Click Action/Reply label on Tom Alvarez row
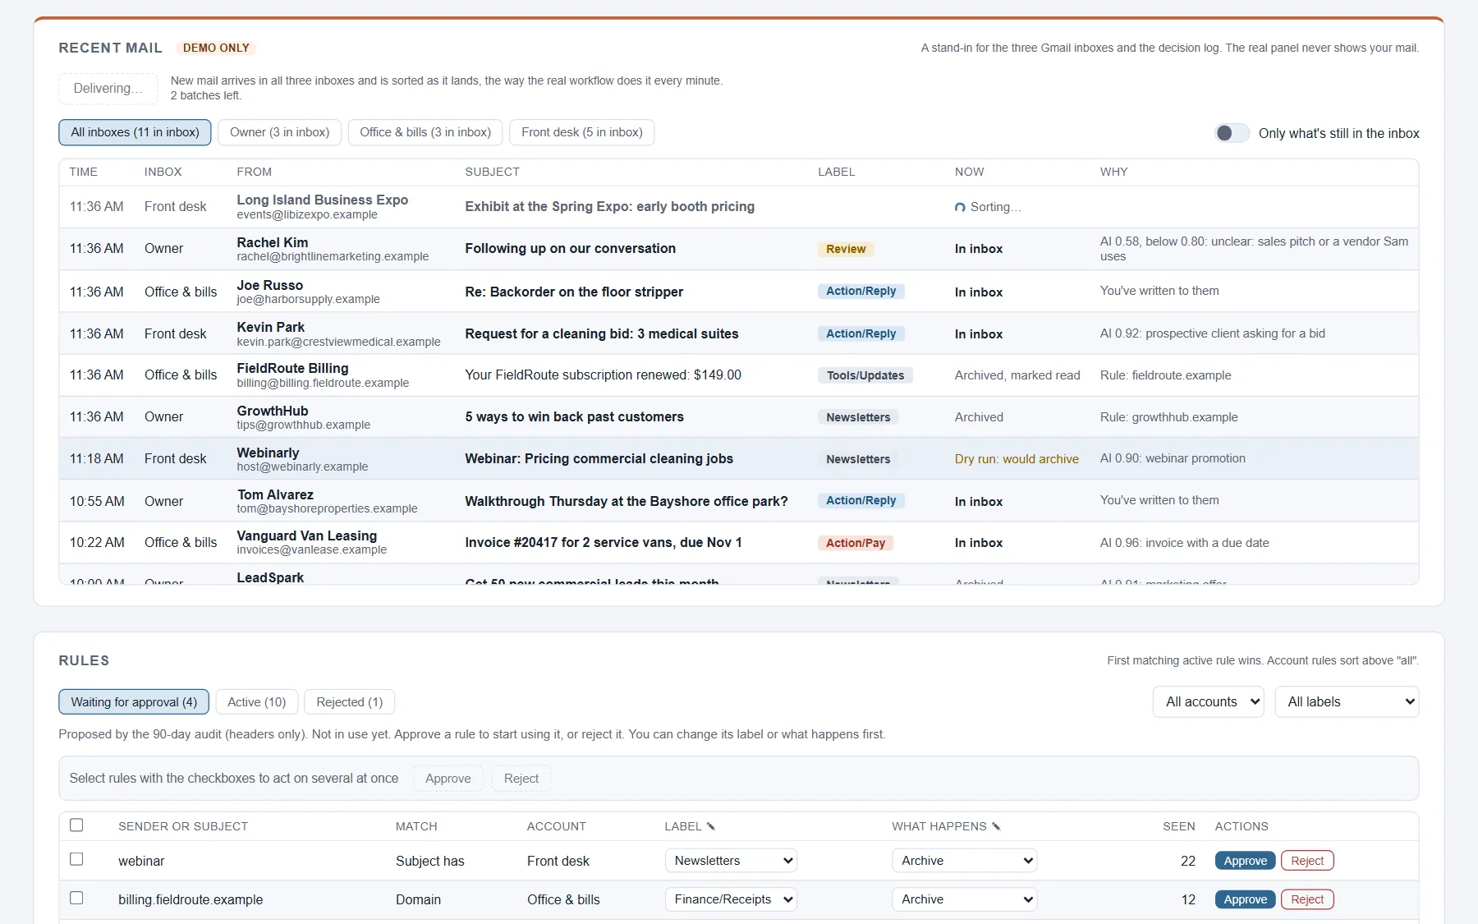This screenshot has width=1478, height=924. 861,501
